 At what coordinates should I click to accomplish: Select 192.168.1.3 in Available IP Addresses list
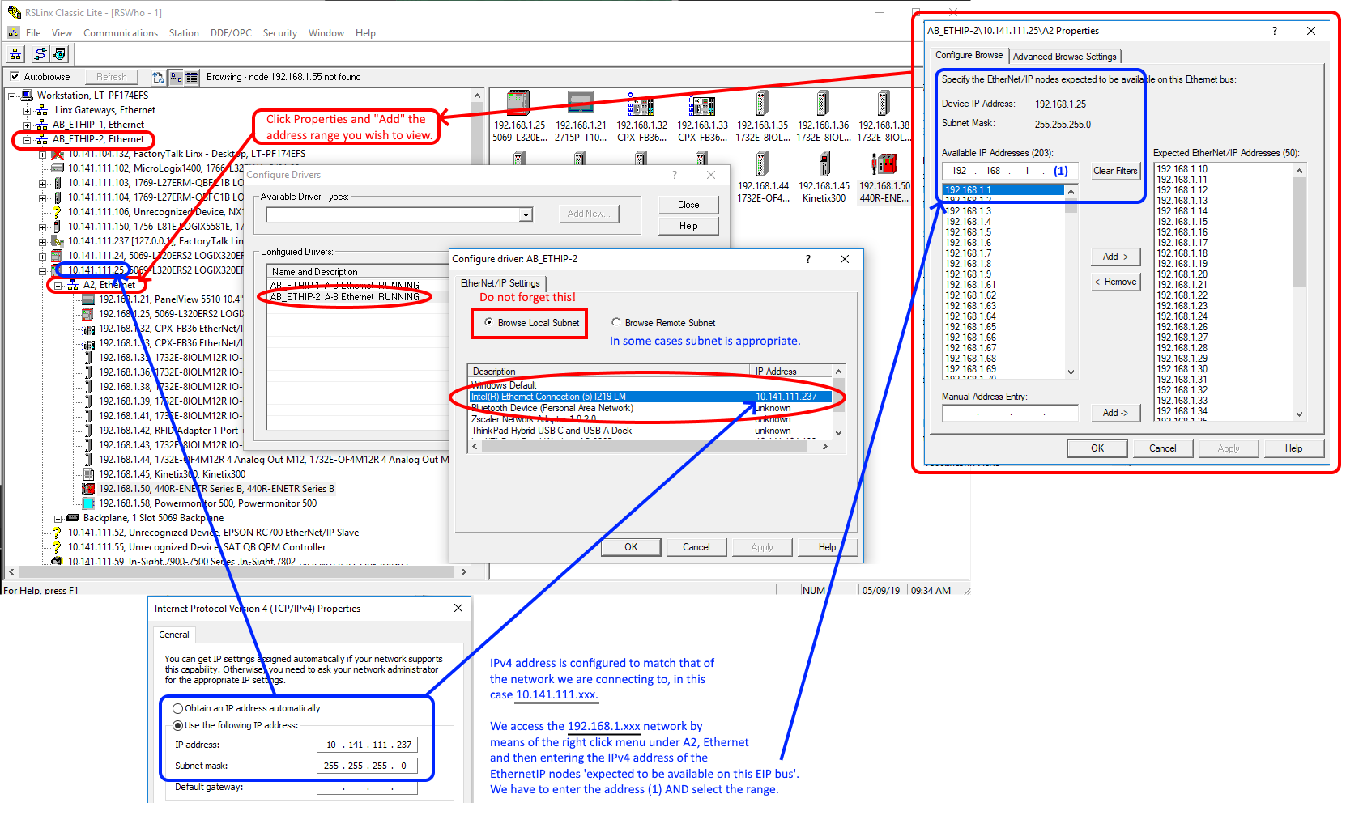coord(969,211)
